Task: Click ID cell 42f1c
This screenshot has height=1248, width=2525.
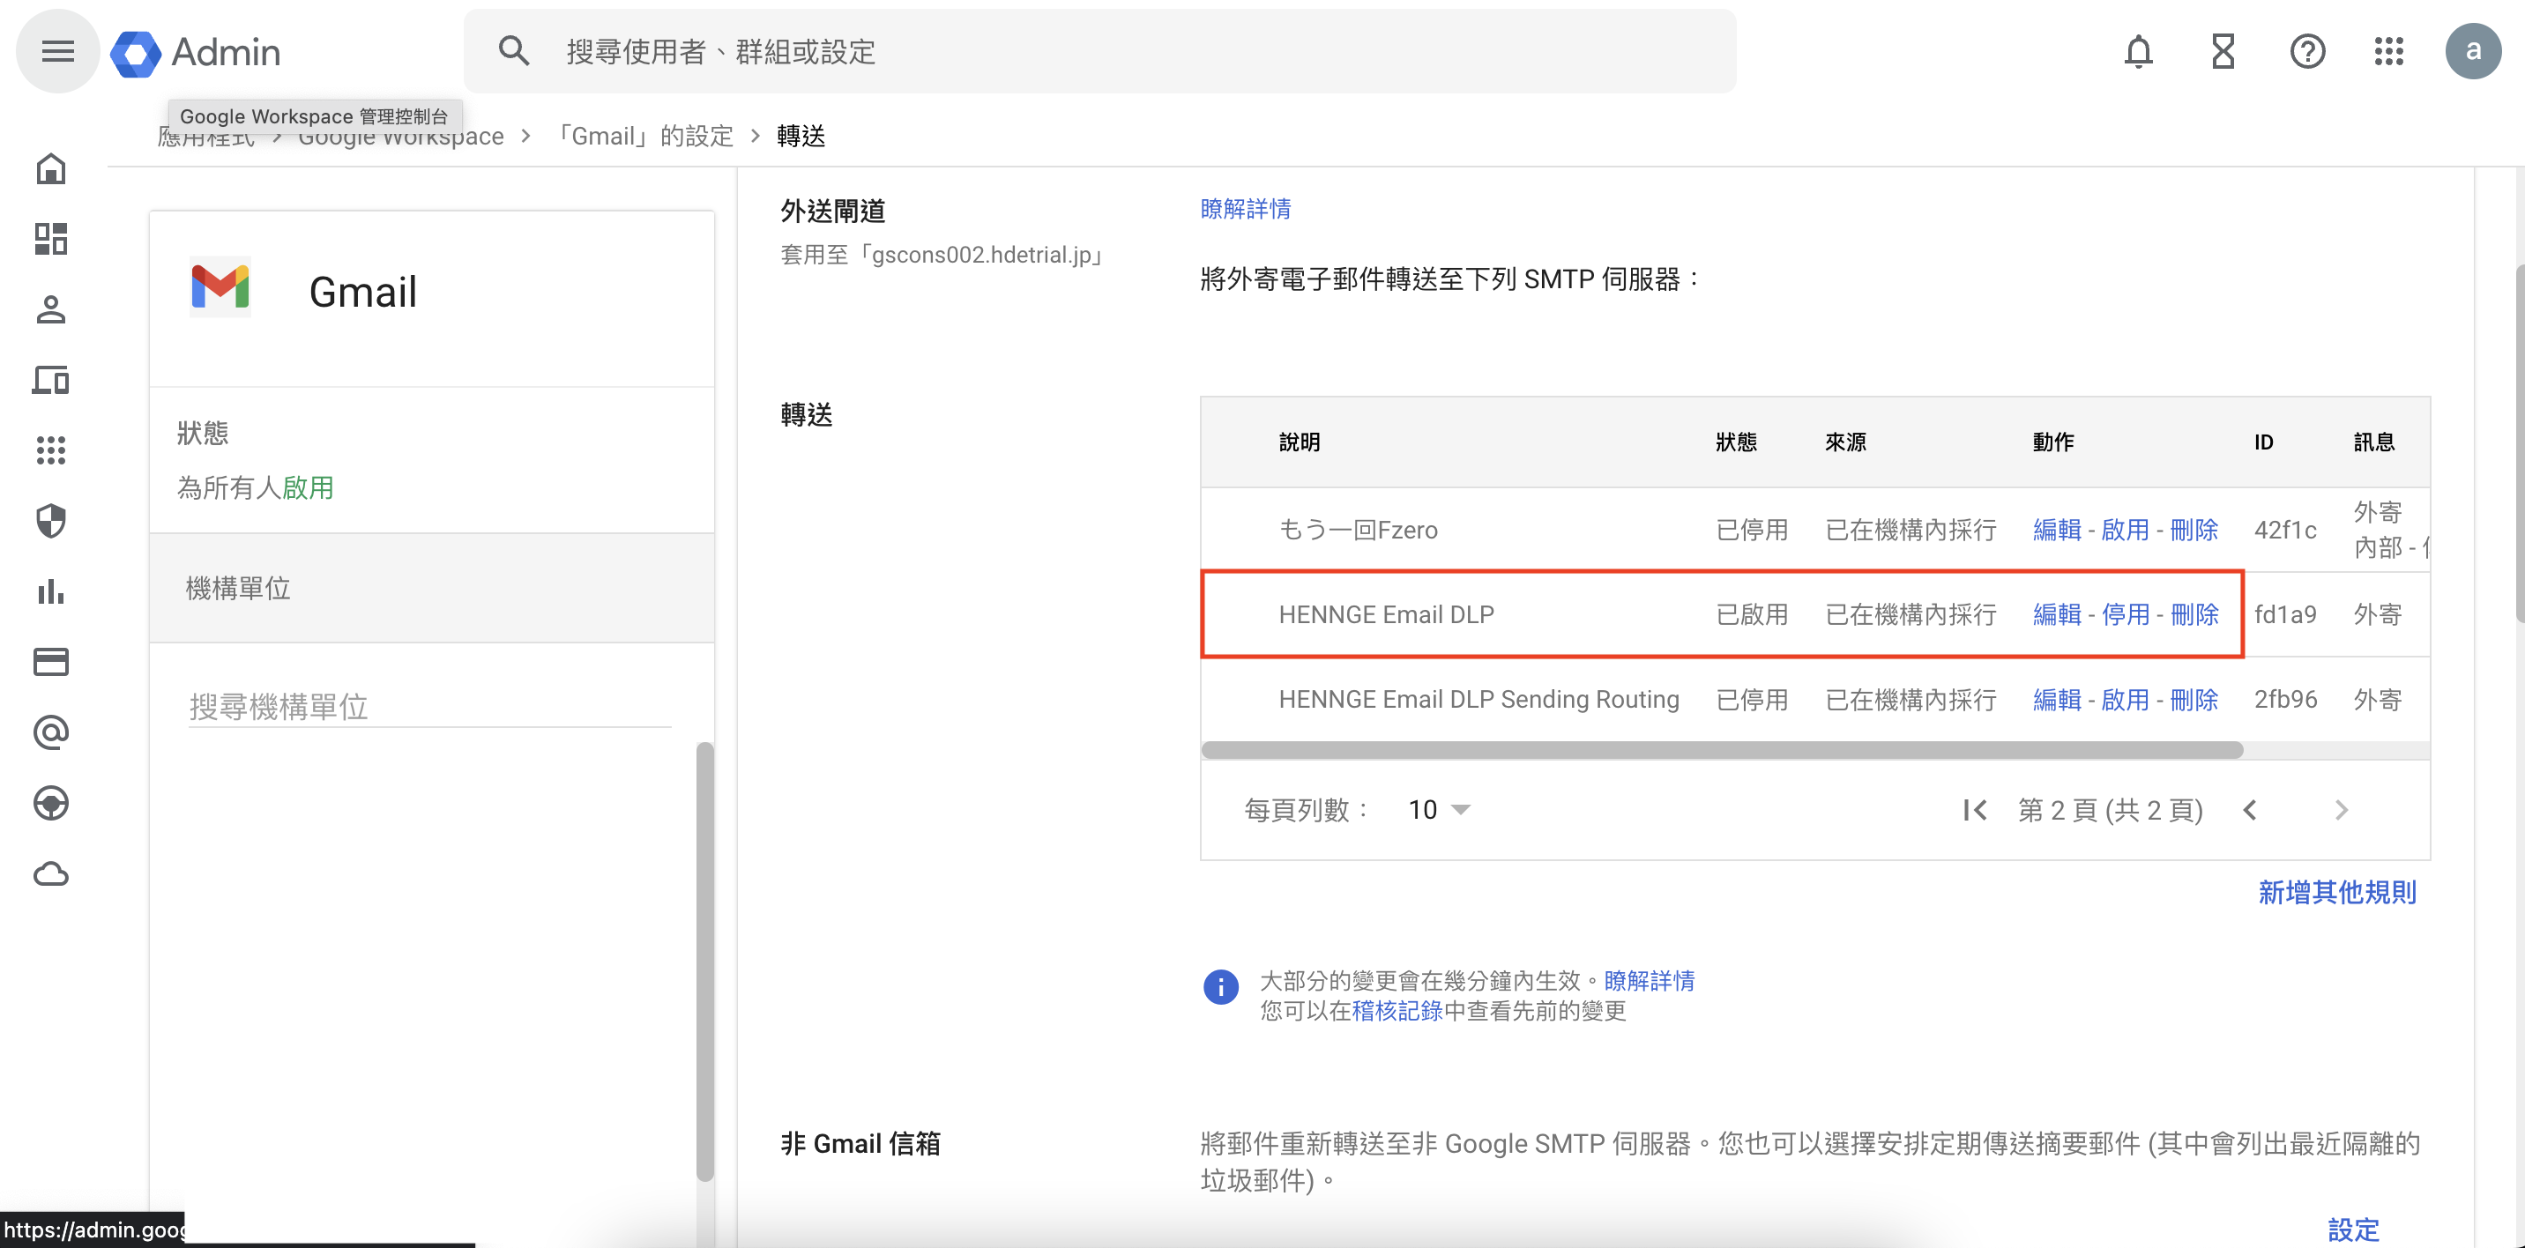Action: (x=2285, y=530)
